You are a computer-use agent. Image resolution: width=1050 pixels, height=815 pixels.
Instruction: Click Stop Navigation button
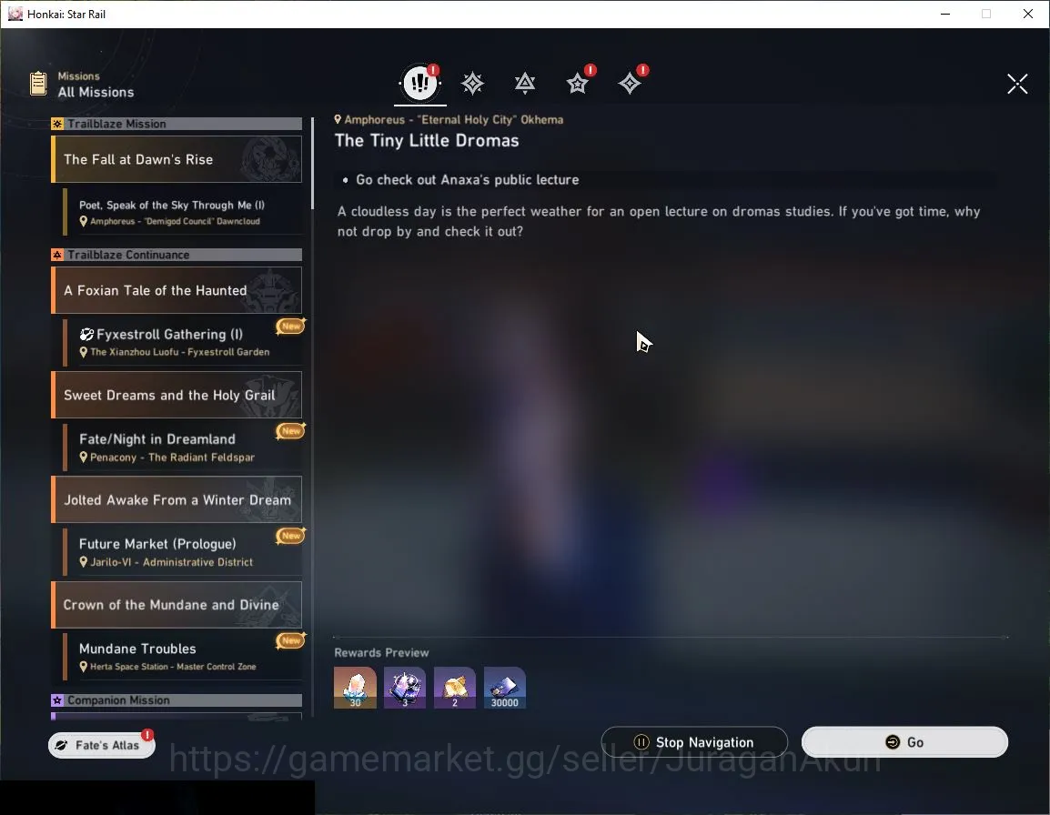coord(694,742)
